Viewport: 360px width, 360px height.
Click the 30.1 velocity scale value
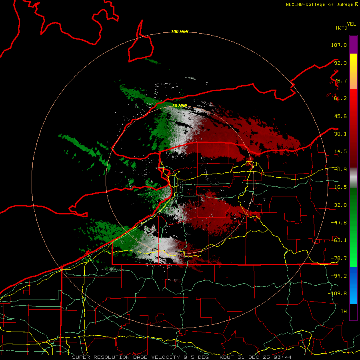pyautogui.click(x=340, y=134)
